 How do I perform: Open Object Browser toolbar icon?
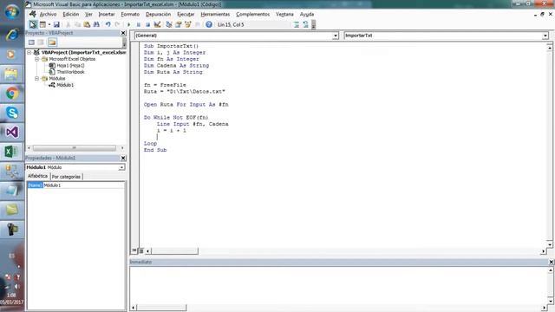pyautogui.click(x=188, y=24)
